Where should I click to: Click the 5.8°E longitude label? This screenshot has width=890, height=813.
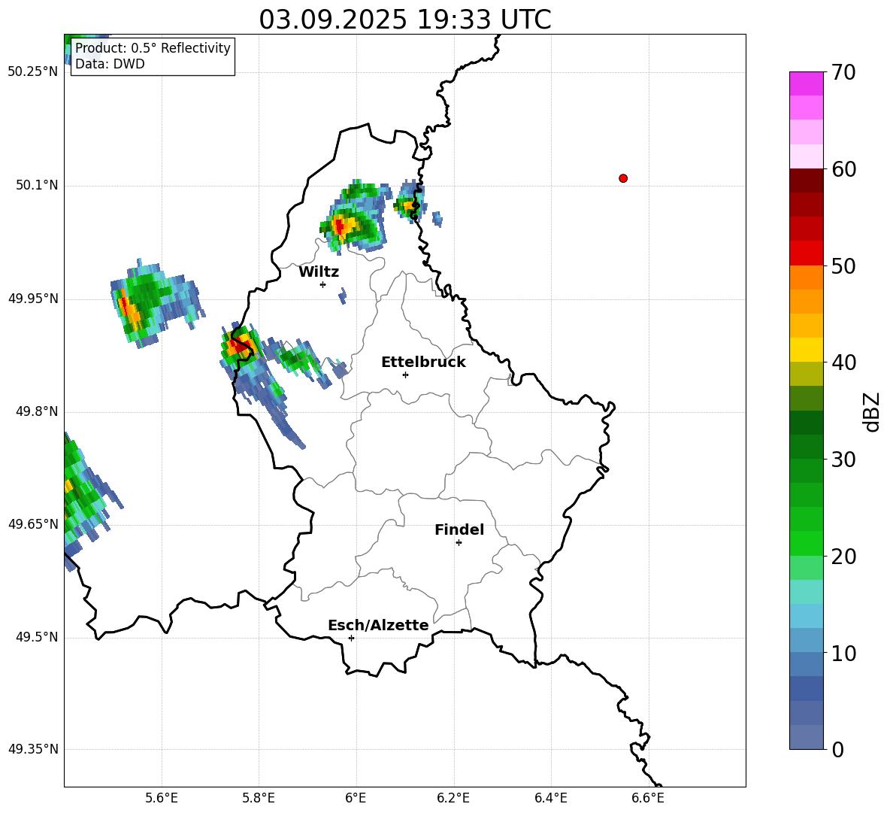click(259, 798)
